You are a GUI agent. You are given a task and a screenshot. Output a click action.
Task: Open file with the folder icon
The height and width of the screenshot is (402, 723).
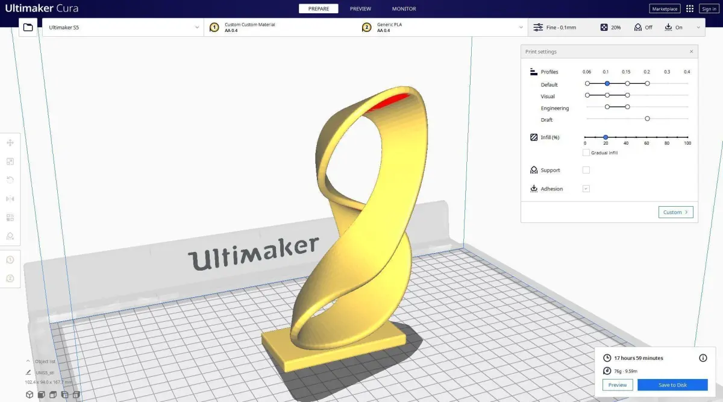28,27
